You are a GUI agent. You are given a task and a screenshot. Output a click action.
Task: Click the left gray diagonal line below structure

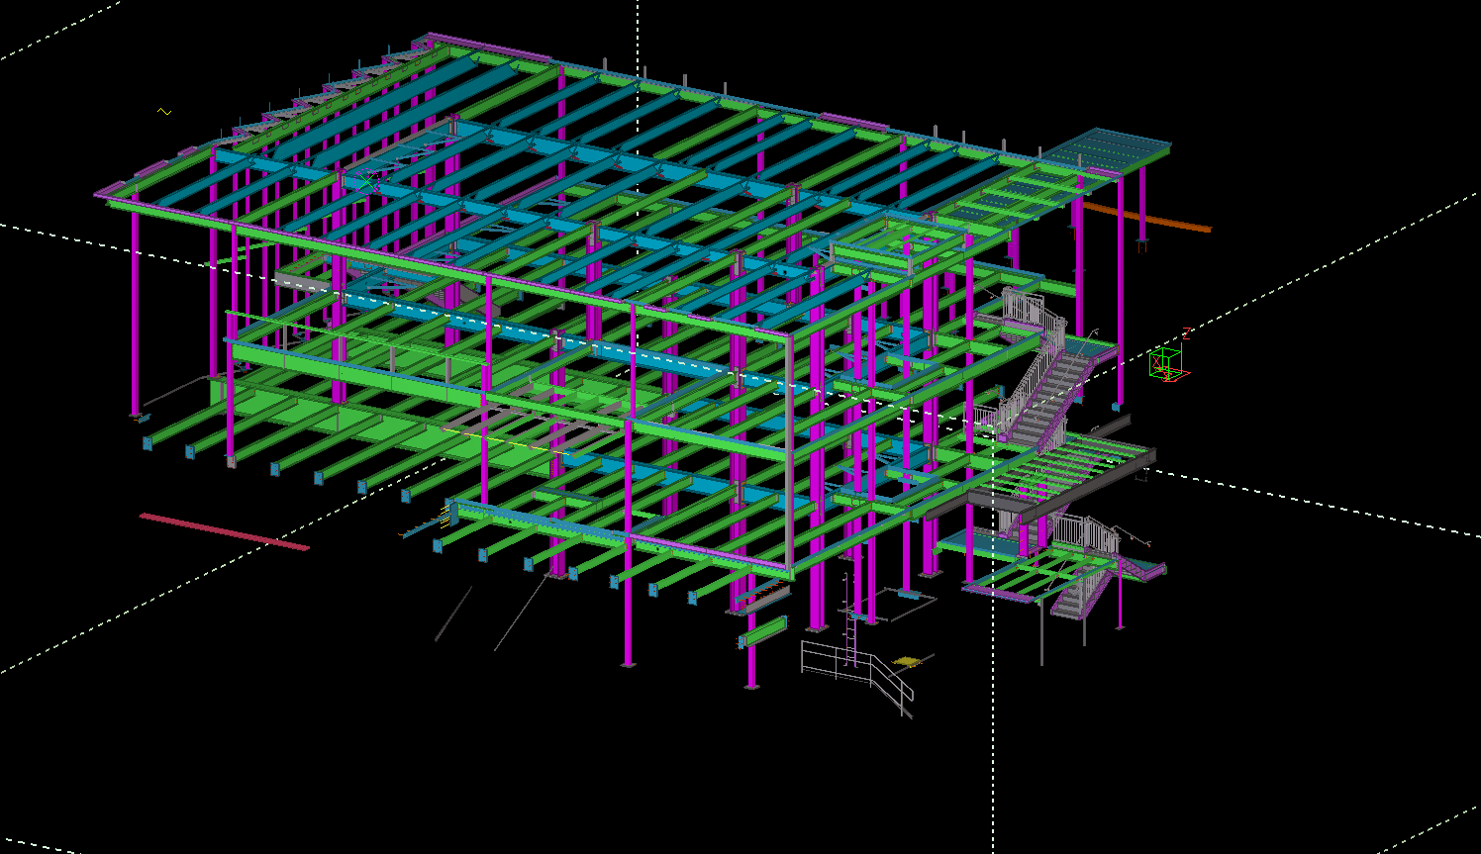point(453,615)
